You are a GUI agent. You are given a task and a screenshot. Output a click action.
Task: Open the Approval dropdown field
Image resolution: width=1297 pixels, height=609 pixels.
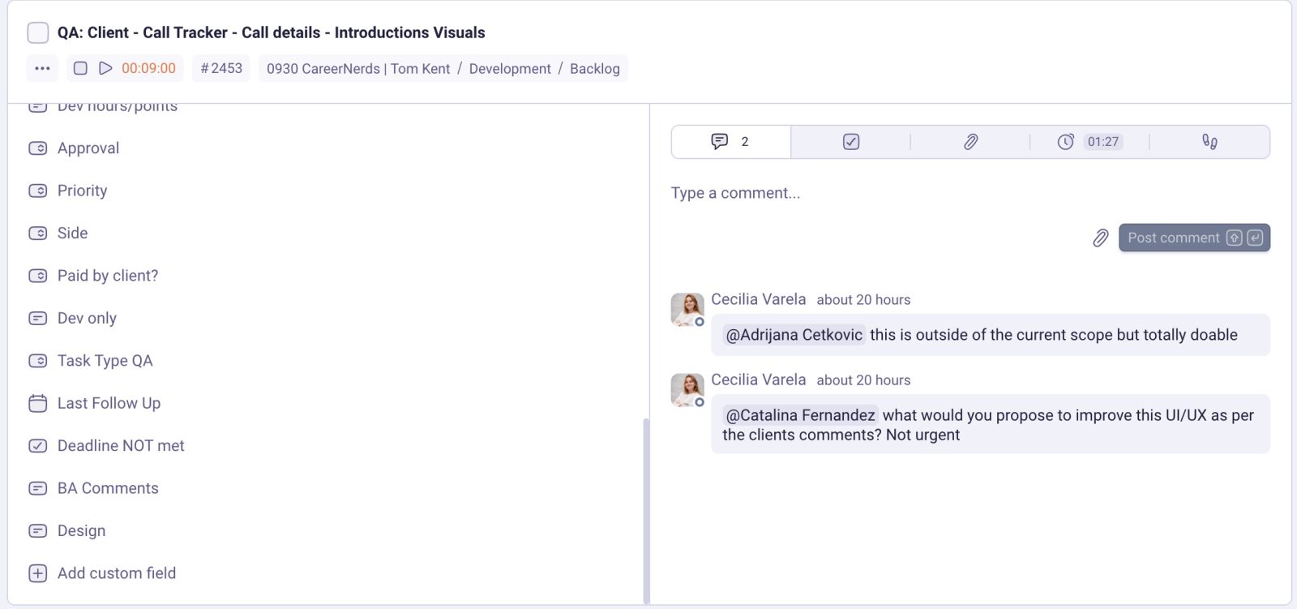point(88,148)
